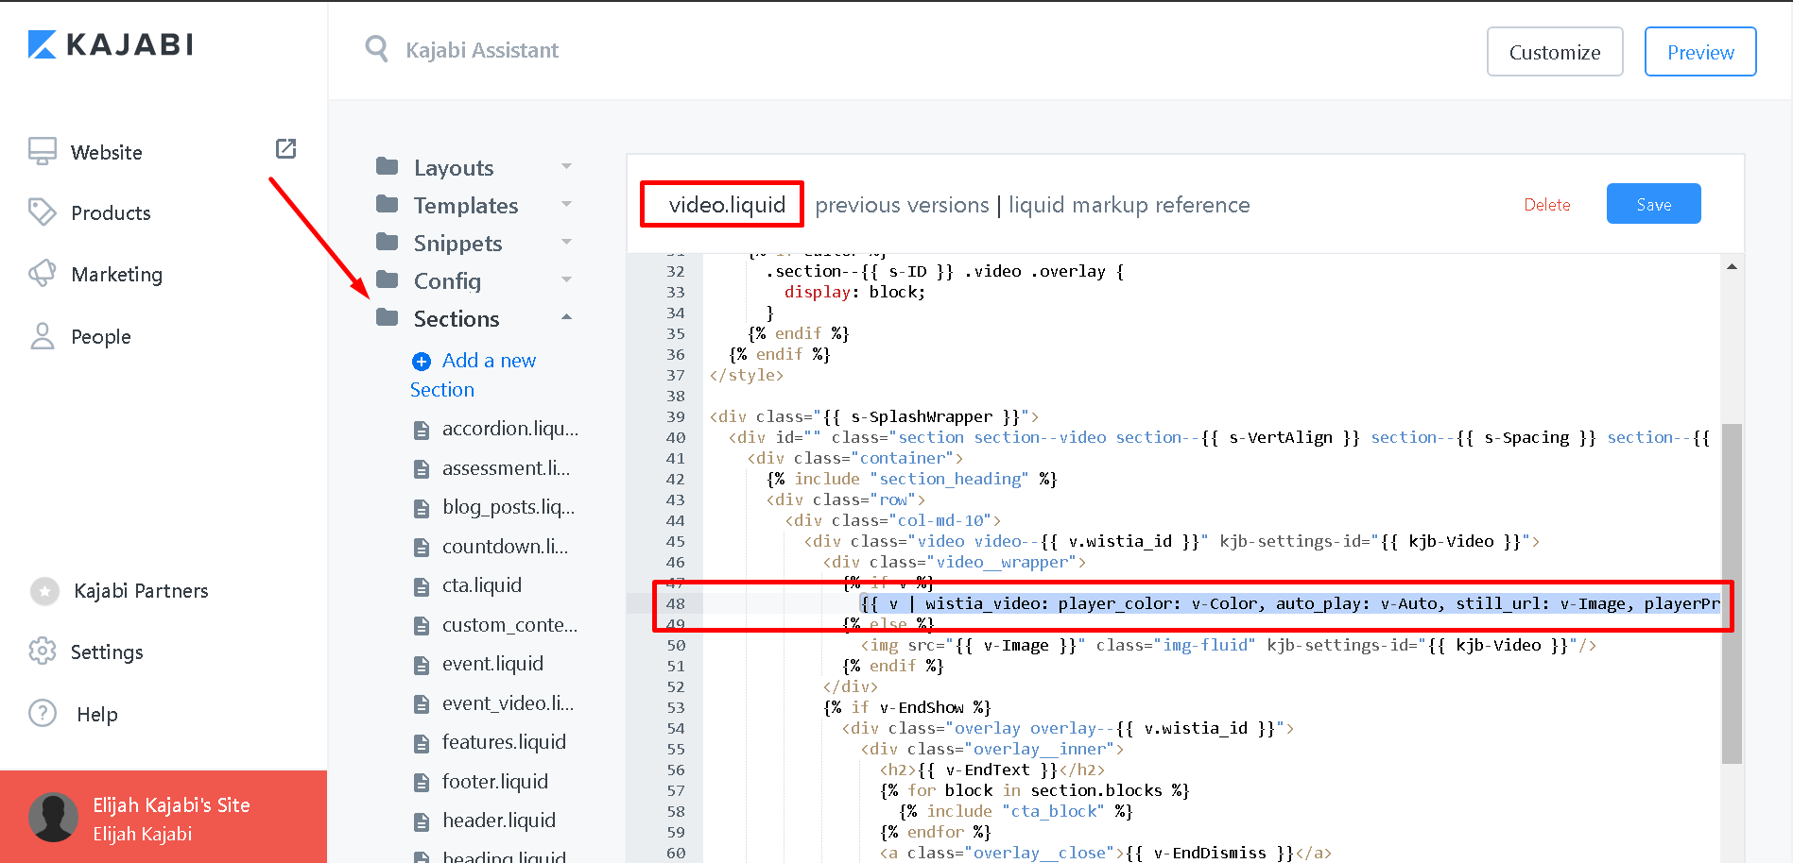Viewport: 1793px width, 863px height.
Task: Open liquid markup reference link
Action: tap(1129, 205)
